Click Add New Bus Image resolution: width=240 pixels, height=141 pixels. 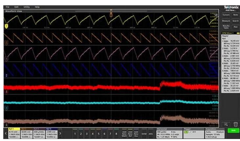(136, 134)
